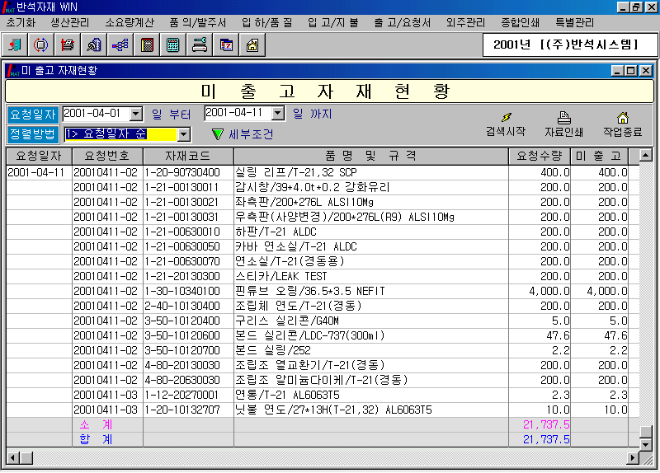Image resolution: width=660 pixels, height=473 pixels.
Task: Click the 검색시작 search start icon
Action: pyautogui.click(x=505, y=124)
